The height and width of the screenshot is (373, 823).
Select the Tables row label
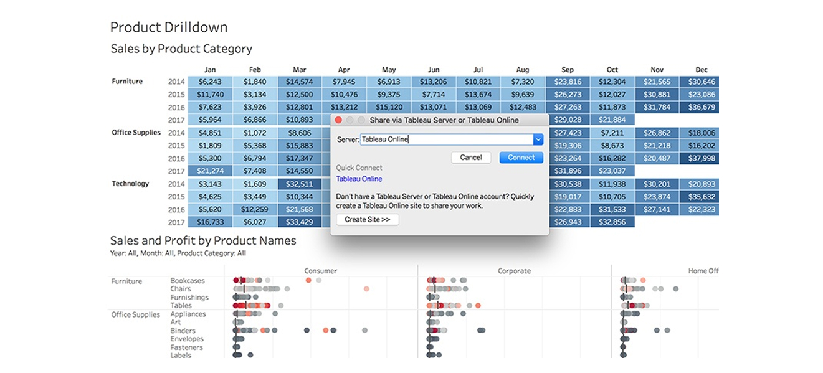181,305
